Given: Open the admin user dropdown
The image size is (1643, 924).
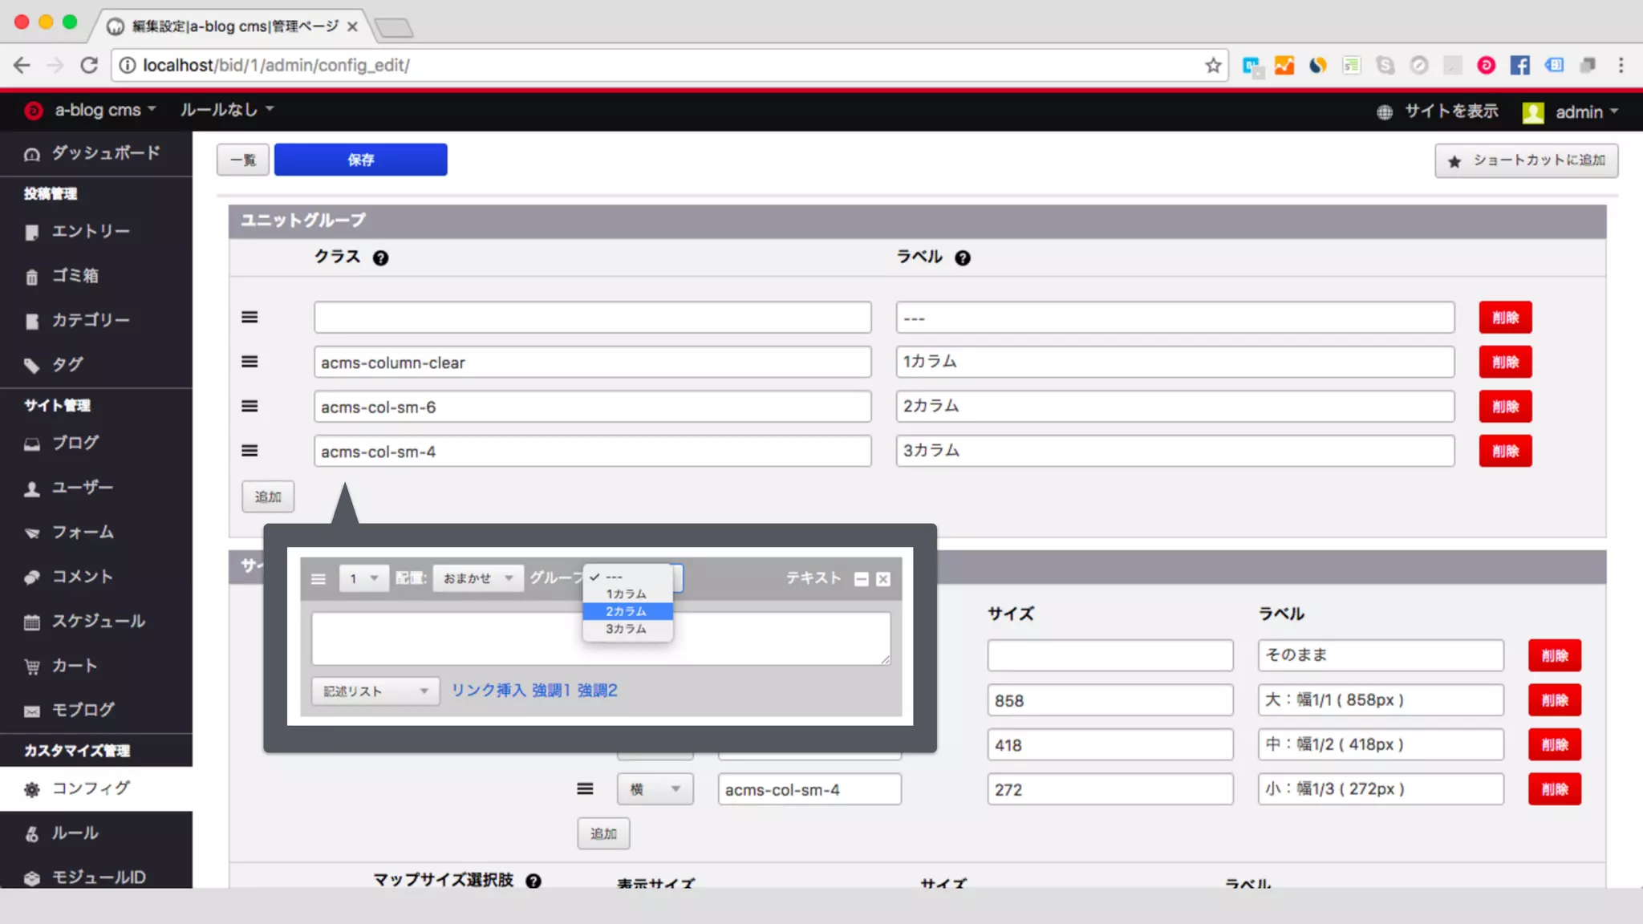Looking at the screenshot, I should pyautogui.click(x=1578, y=112).
